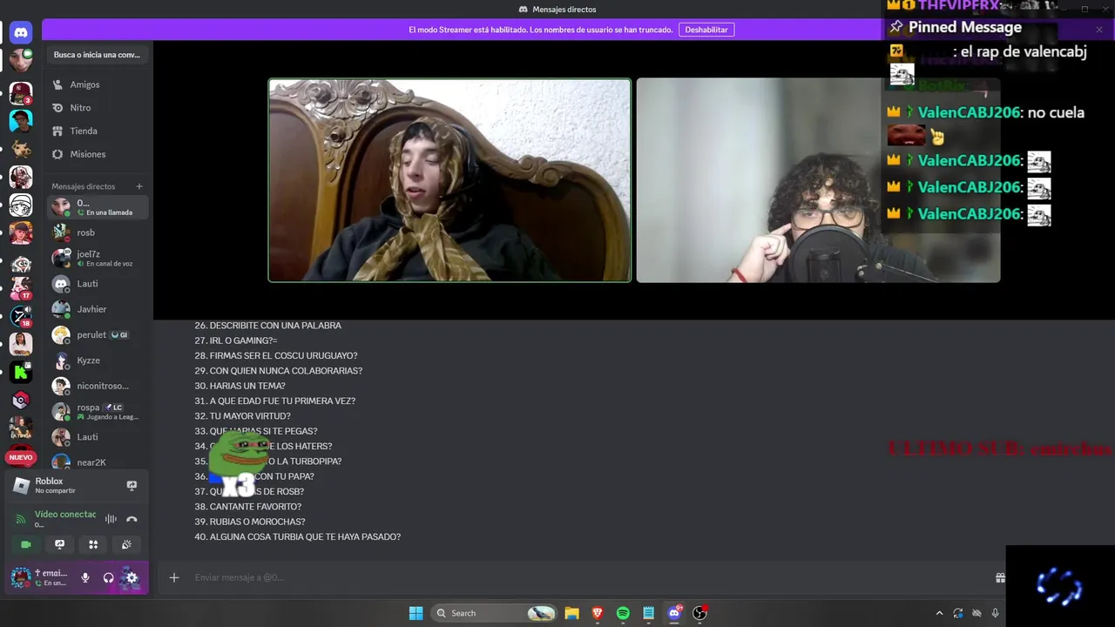Open Discord from the taskbar
Image resolution: width=1115 pixels, height=627 pixels.
(x=674, y=613)
